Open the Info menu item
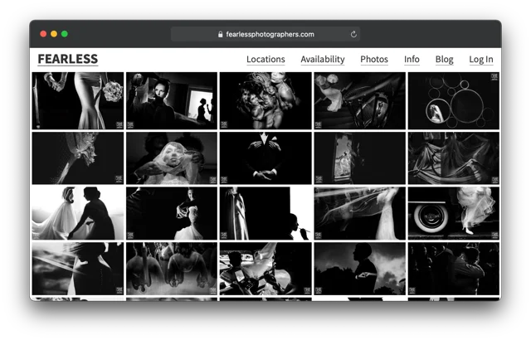Image resolution: width=531 pixels, height=340 pixels. tap(412, 59)
